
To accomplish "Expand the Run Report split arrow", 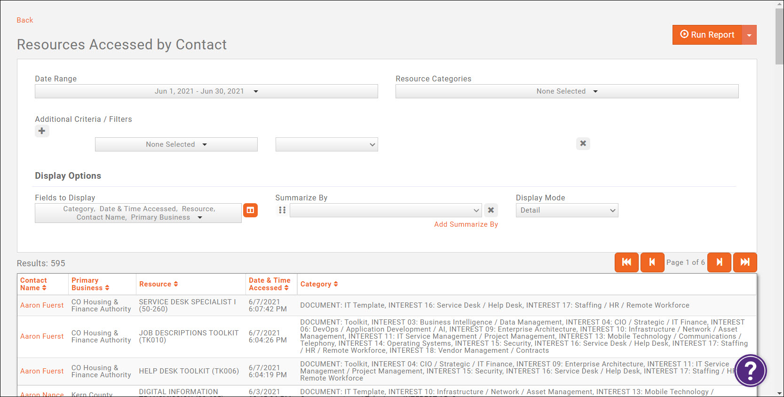I will 749,35.
